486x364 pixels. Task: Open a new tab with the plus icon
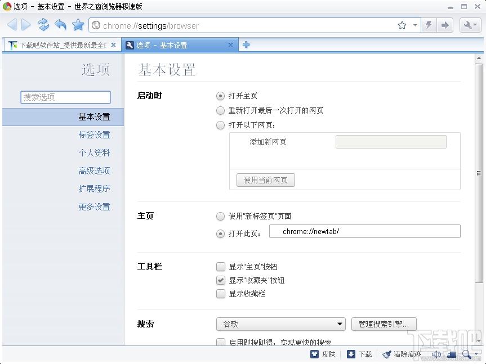(246, 45)
